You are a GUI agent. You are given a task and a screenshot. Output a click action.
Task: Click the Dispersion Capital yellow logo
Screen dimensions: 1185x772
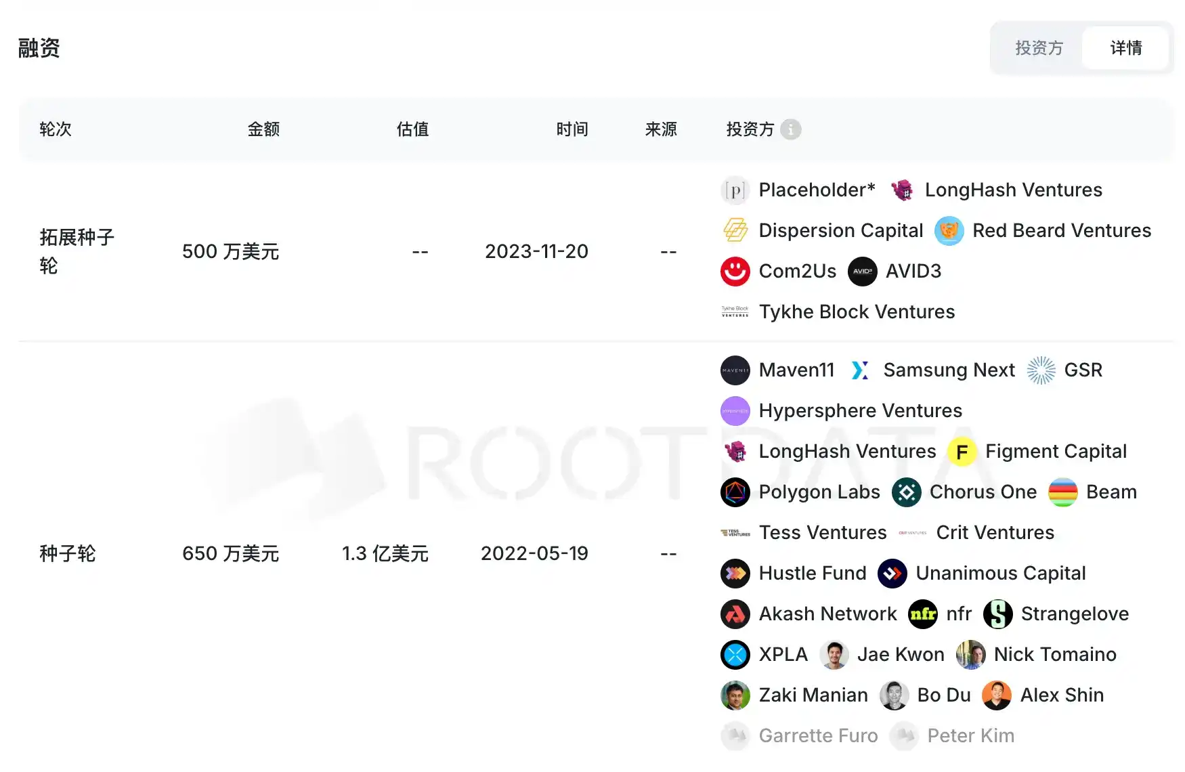click(735, 231)
